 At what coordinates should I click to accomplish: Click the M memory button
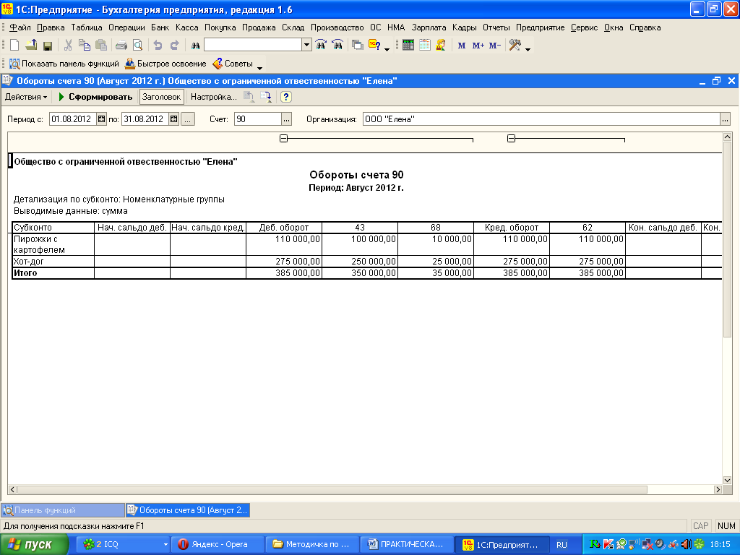click(x=462, y=46)
